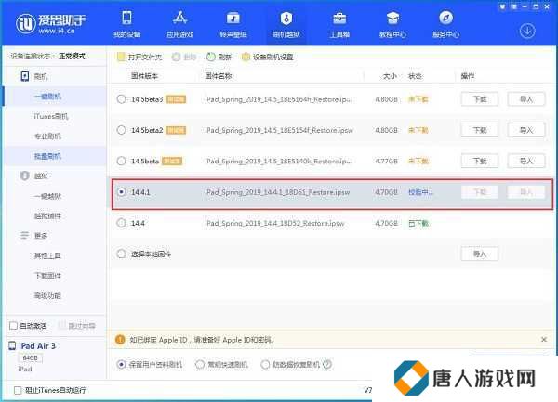Image resolution: width=558 pixels, height=402 pixels.
Task: Select 批量刷机 in sidebar
Action: click(x=47, y=156)
